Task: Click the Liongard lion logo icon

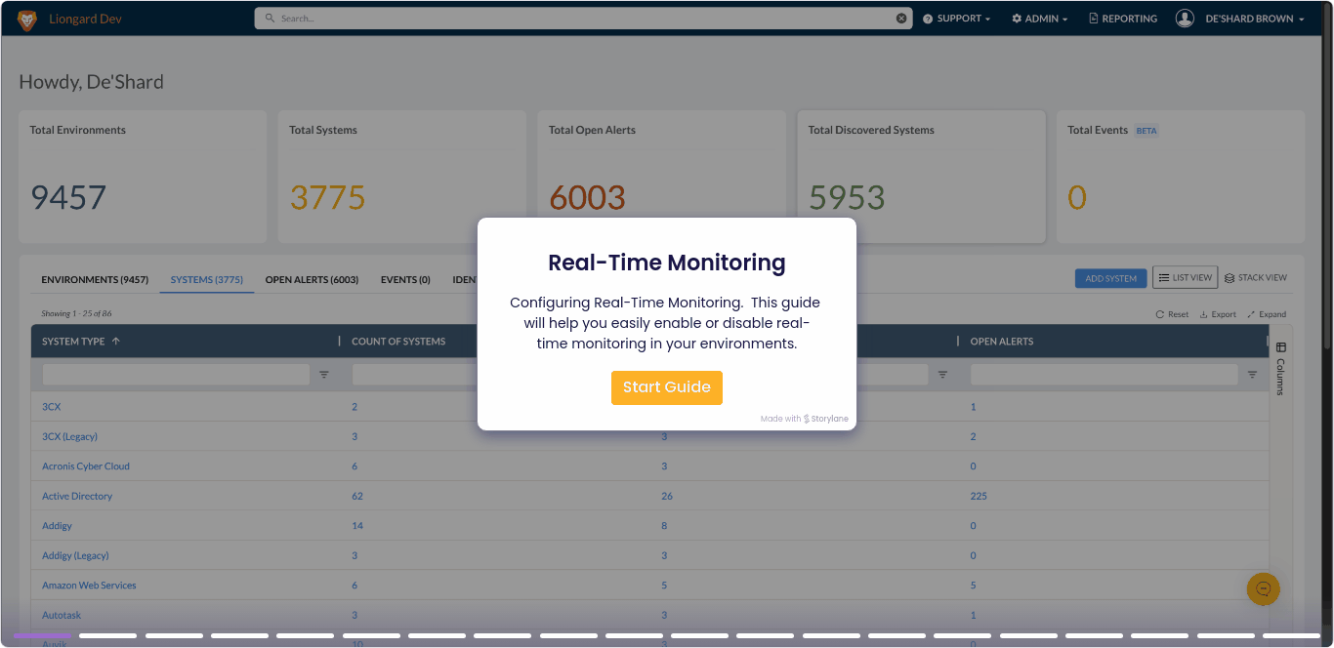Action: [x=27, y=20]
